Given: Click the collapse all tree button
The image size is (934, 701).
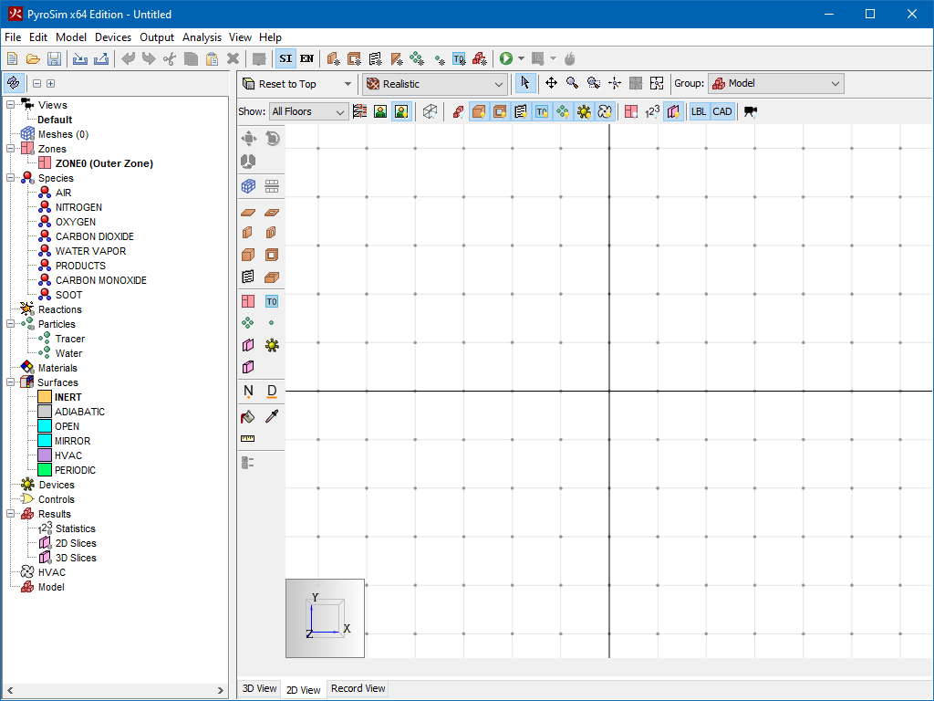Looking at the screenshot, I should pos(36,83).
